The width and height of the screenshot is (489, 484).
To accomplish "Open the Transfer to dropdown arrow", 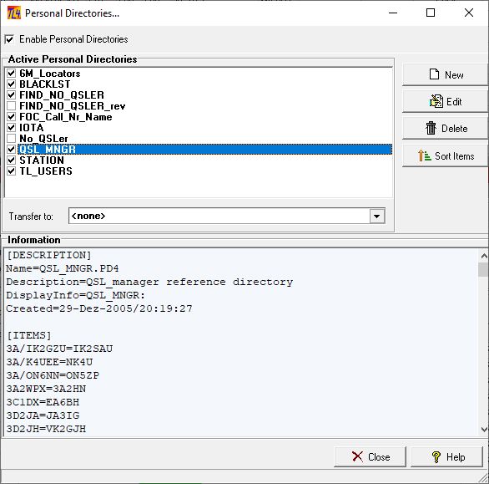I will (x=376, y=216).
